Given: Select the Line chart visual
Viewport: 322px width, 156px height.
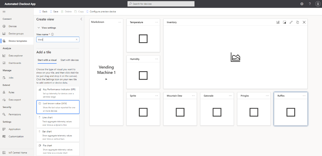Looking at the screenshot, I should click(x=58, y=121).
